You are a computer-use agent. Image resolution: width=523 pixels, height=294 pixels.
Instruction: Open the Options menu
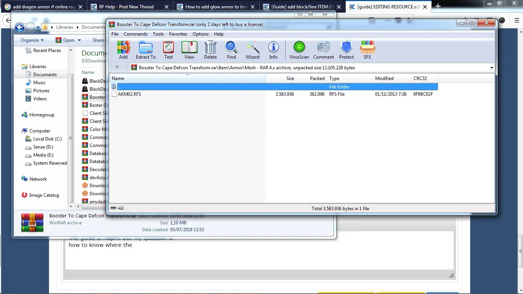pos(201,34)
